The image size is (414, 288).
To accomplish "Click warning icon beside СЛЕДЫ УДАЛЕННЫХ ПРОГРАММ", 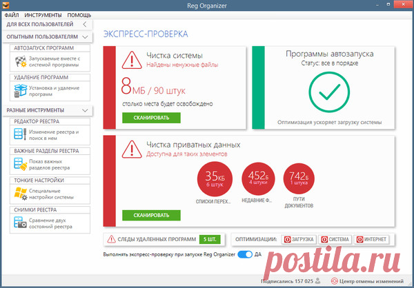I will click(x=111, y=239).
